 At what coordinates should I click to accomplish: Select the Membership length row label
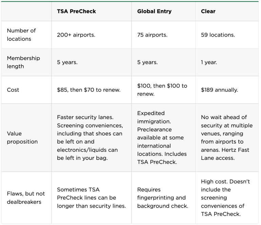[x=23, y=62]
